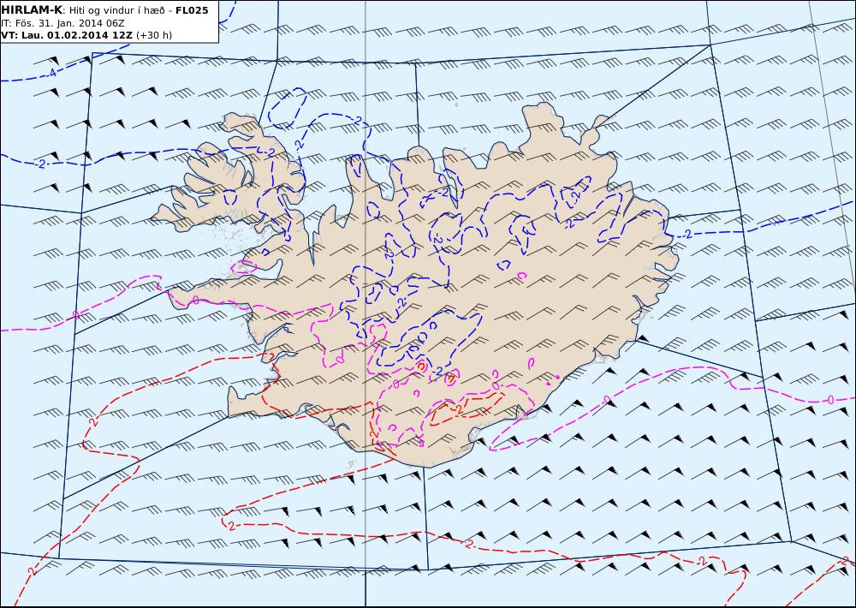The image size is (856, 608).
Task: Click the 'Hiti og vindur í hæð' description
Action: click(x=116, y=10)
